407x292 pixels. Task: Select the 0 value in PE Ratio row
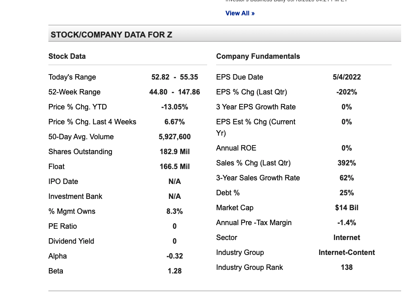point(175,226)
